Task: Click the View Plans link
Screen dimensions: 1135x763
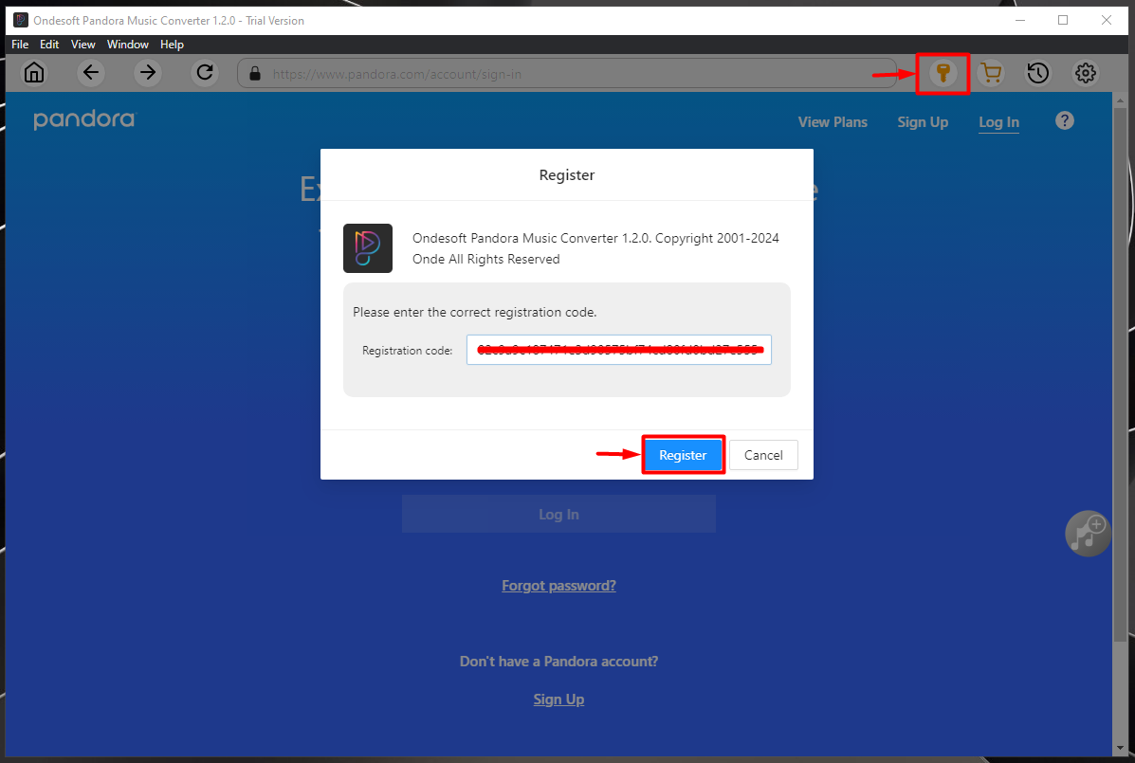Action: tap(833, 122)
